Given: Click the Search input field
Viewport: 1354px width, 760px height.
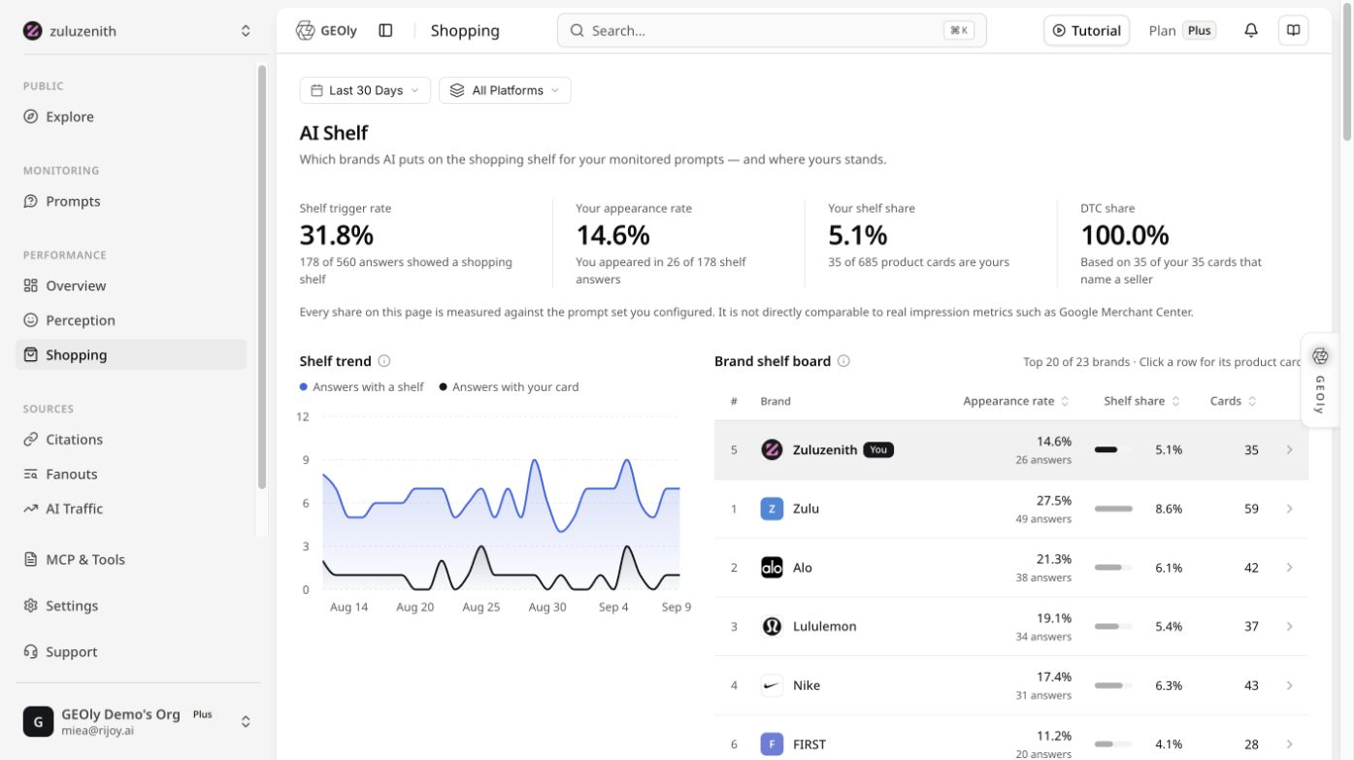Looking at the screenshot, I should 772,30.
